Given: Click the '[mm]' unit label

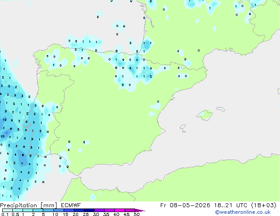Looking at the screenshot, I should point(49,205).
